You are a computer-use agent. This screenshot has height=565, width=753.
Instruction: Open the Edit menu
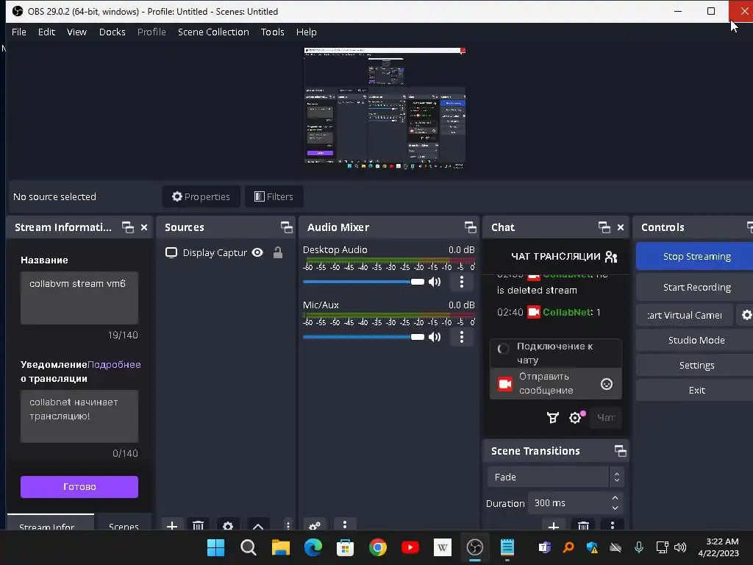point(46,32)
